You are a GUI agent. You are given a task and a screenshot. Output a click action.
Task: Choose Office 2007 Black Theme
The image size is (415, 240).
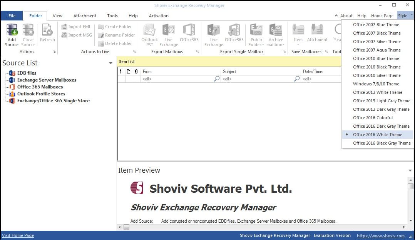pyautogui.click(x=378, y=33)
